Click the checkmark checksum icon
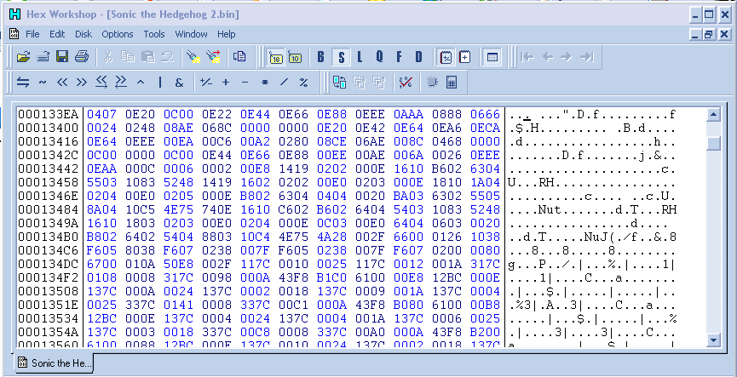This screenshot has width=737, height=377. (x=406, y=83)
